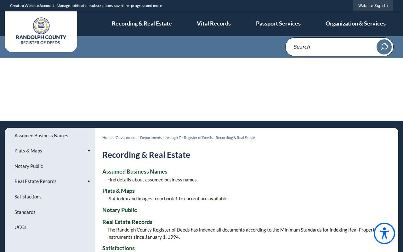Select Assumed Business Names in sidebar
This screenshot has height=252, width=403.
point(41,136)
